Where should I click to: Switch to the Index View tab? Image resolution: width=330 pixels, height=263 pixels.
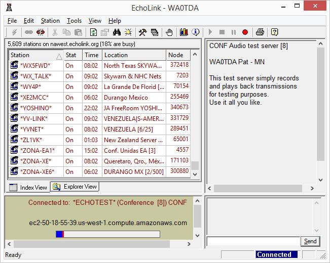pyautogui.click(x=28, y=187)
